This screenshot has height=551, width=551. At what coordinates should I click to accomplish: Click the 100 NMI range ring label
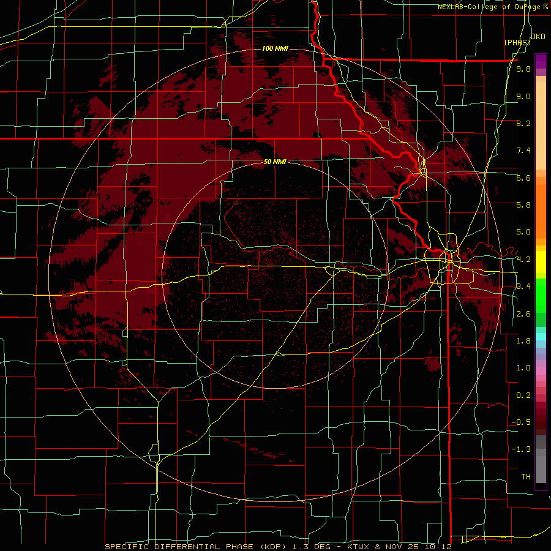point(275,48)
